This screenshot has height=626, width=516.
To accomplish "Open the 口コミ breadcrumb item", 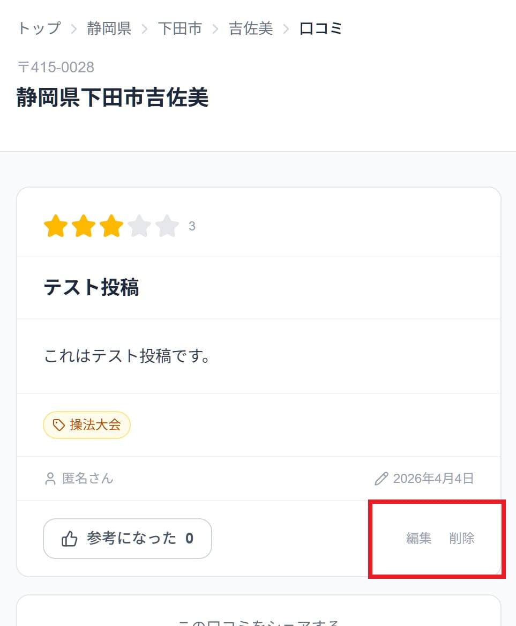I will [320, 28].
